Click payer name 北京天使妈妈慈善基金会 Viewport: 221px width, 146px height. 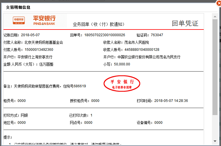44,42
